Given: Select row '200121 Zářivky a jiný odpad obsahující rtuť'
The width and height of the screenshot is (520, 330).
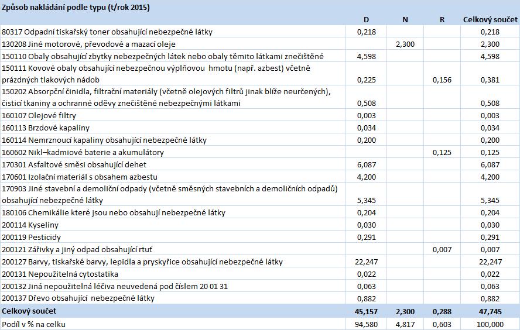Looking at the screenshot, I should click(x=260, y=249).
